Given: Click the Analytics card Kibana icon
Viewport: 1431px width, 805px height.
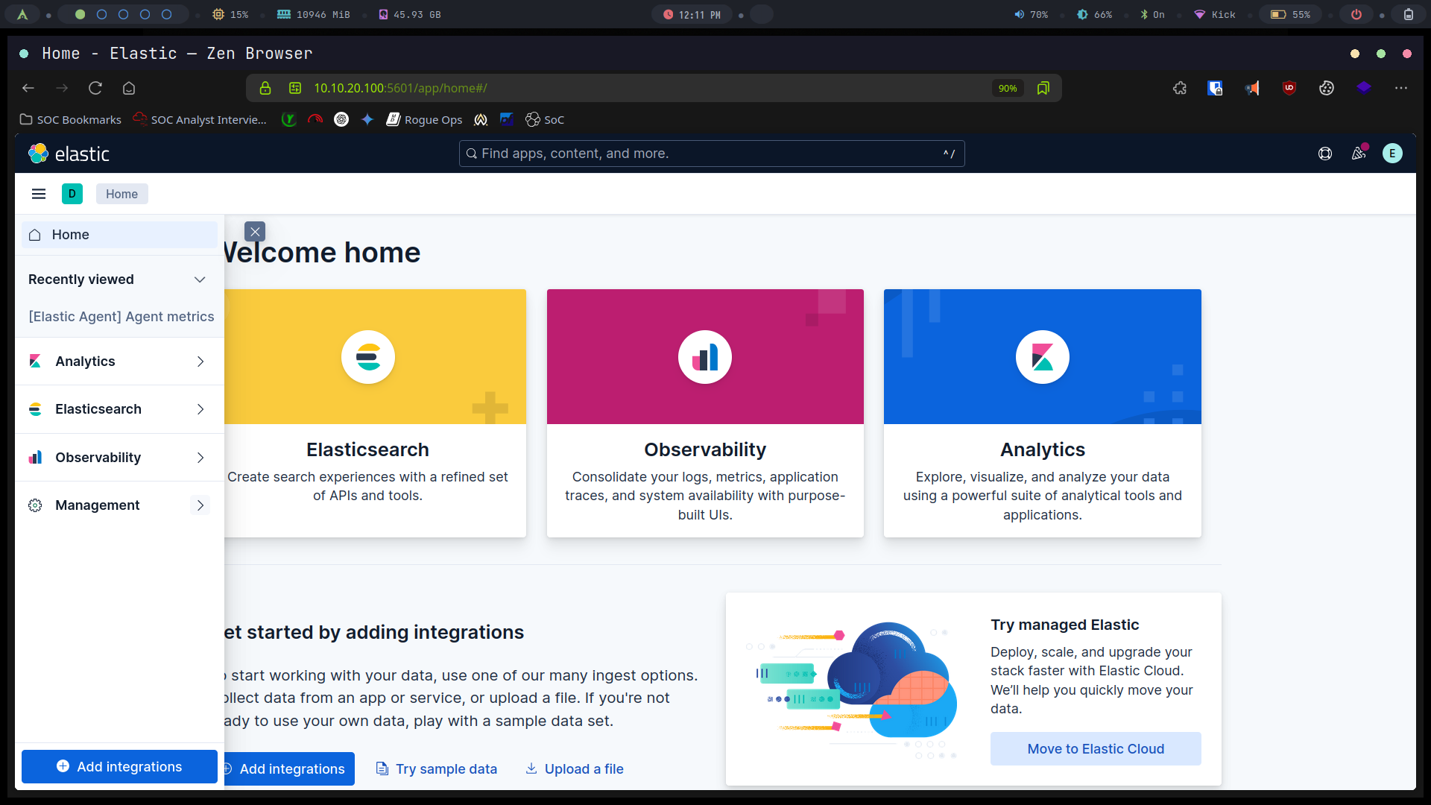Looking at the screenshot, I should (x=1043, y=357).
